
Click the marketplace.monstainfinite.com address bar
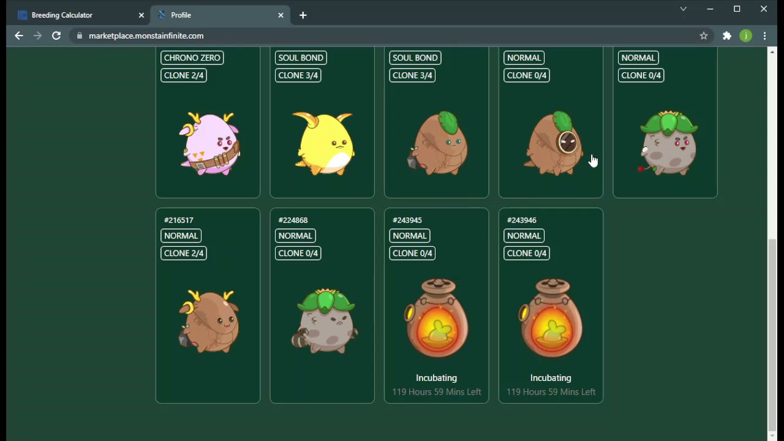pos(386,36)
